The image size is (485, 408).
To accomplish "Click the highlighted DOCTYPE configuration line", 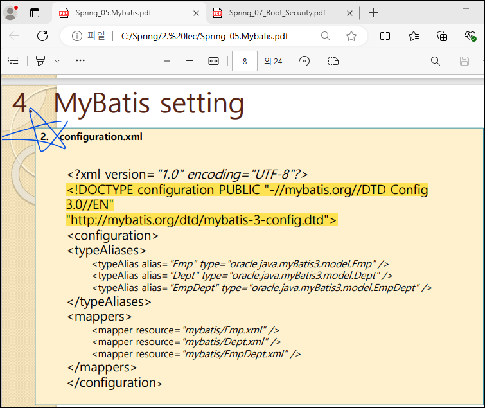I will [x=247, y=190].
